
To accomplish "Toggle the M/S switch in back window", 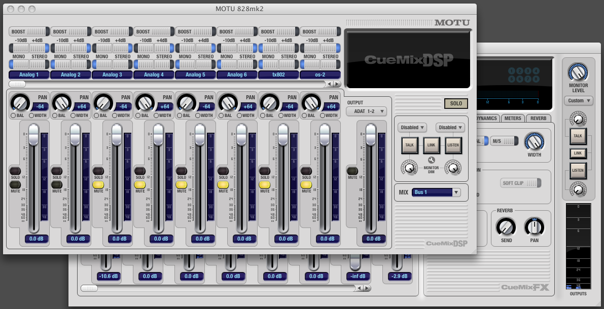I will pos(504,141).
